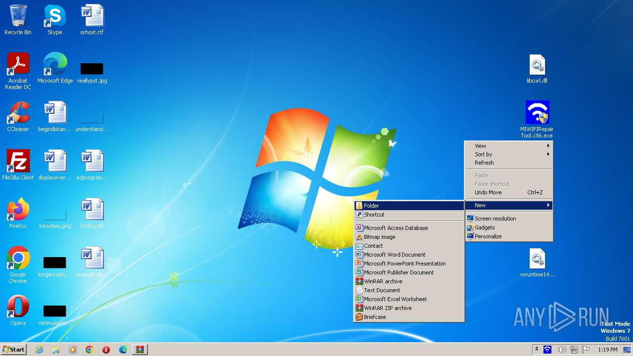Launch Edge from the taskbar
Viewport: 633px width, 356px height.
[123, 350]
